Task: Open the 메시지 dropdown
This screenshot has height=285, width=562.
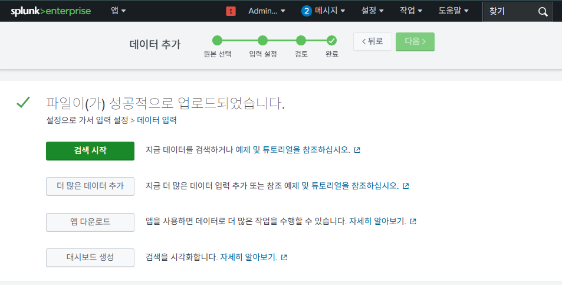Action: pyautogui.click(x=330, y=11)
